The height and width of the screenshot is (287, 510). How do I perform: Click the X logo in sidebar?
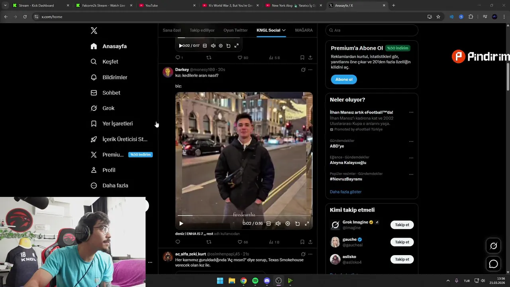click(94, 31)
